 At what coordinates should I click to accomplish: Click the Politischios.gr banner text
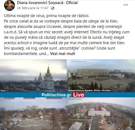(x=56, y=95)
